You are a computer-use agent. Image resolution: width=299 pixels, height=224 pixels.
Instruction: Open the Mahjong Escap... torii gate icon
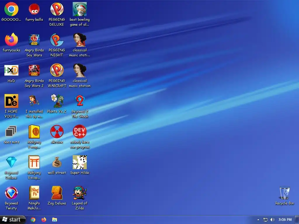coord(34,162)
